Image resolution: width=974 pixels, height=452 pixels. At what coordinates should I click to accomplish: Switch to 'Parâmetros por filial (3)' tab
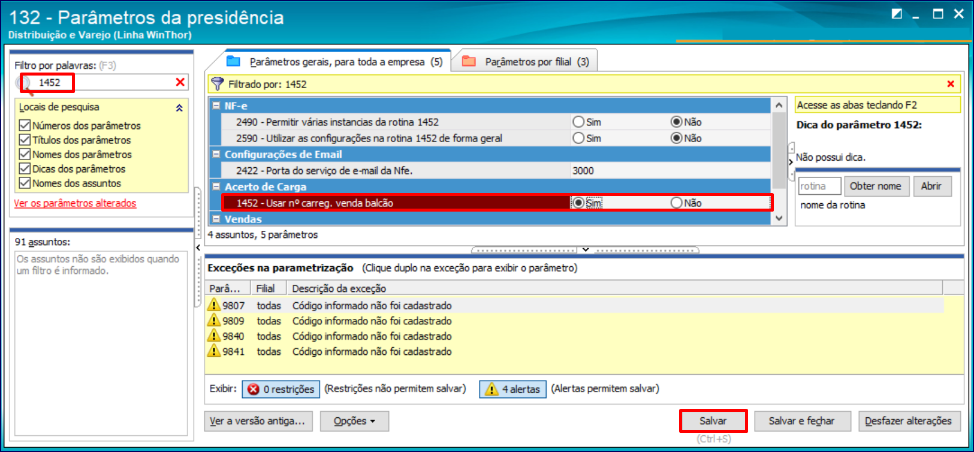(527, 62)
